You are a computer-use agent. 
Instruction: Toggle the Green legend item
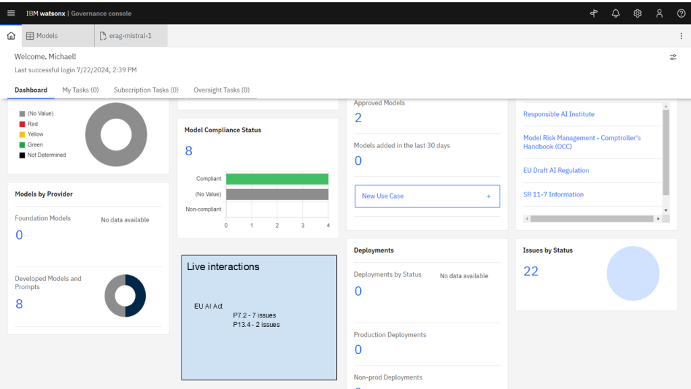[x=32, y=144]
